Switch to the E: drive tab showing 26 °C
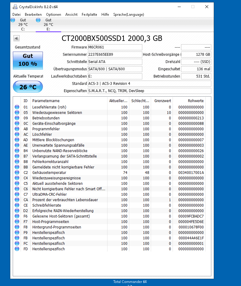The width and height of the screenshot is (241, 286). pyautogui.click(x=48, y=25)
